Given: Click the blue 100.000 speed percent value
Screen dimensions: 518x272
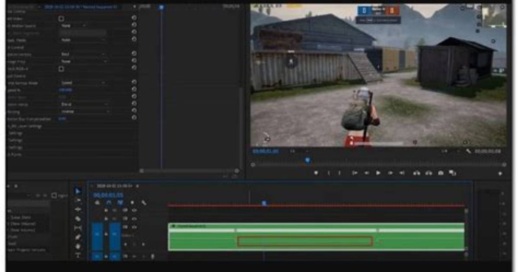Looking at the screenshot, I should (x=65, y=90).
